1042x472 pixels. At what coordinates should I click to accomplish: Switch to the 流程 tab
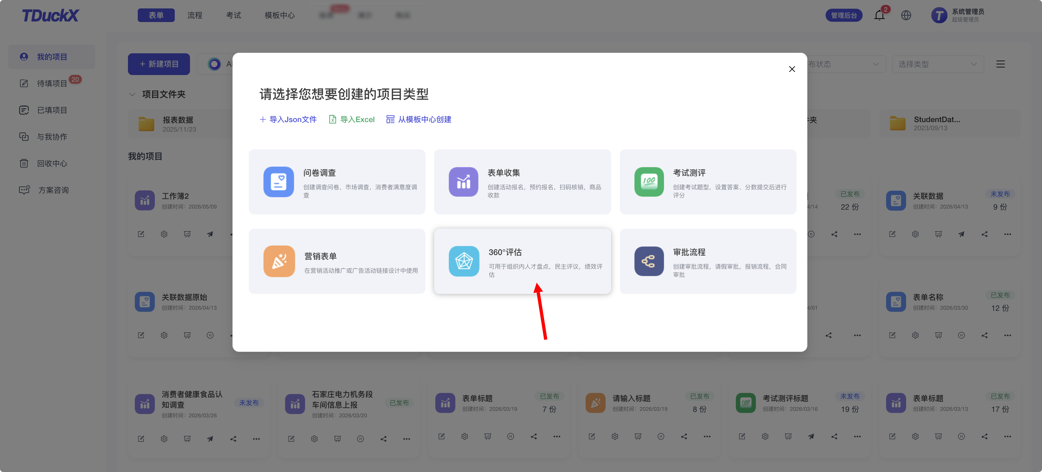(195, 15)
